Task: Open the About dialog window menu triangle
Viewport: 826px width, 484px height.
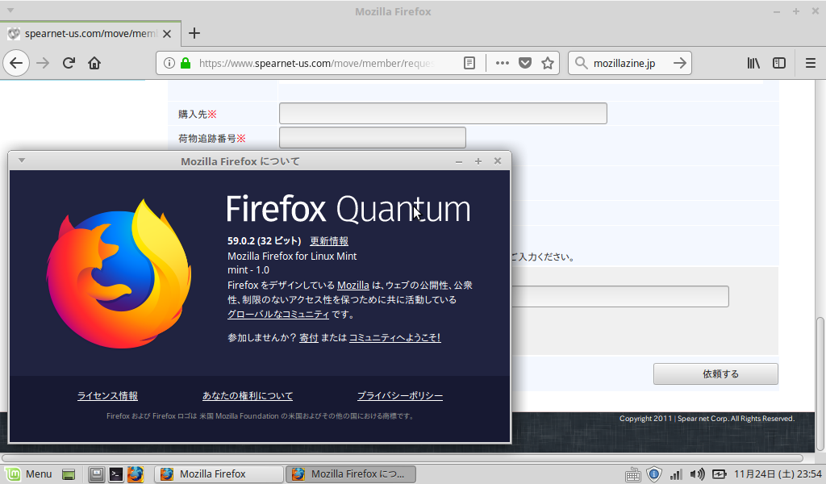Action: [22, 160]
